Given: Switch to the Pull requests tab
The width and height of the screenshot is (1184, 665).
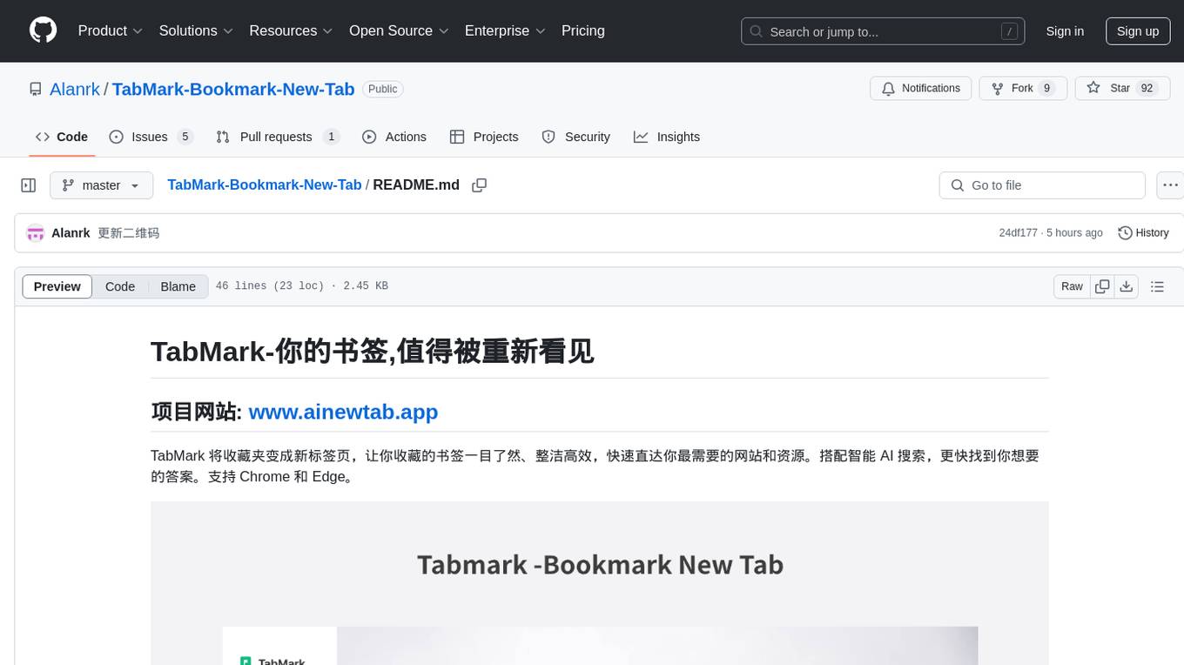Looking at the screenshot, I should [x=278, y=137].
